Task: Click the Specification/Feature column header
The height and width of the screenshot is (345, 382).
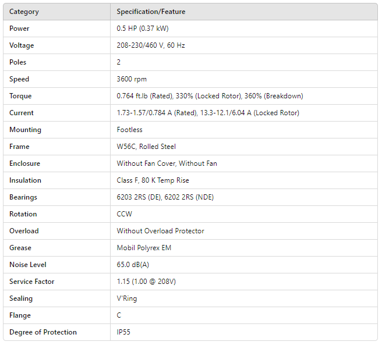Action: 151,12
